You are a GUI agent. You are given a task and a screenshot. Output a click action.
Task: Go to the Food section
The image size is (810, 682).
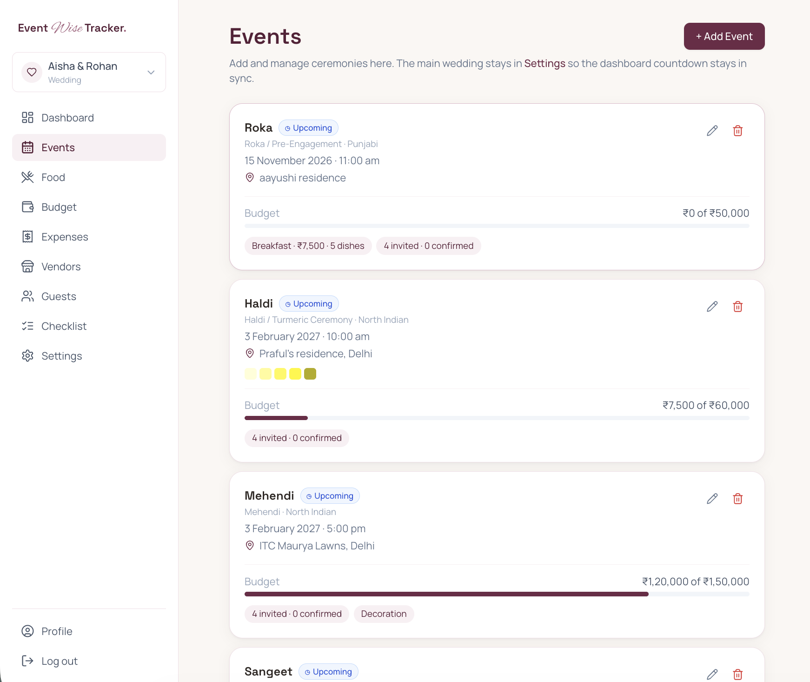point(89,177)
